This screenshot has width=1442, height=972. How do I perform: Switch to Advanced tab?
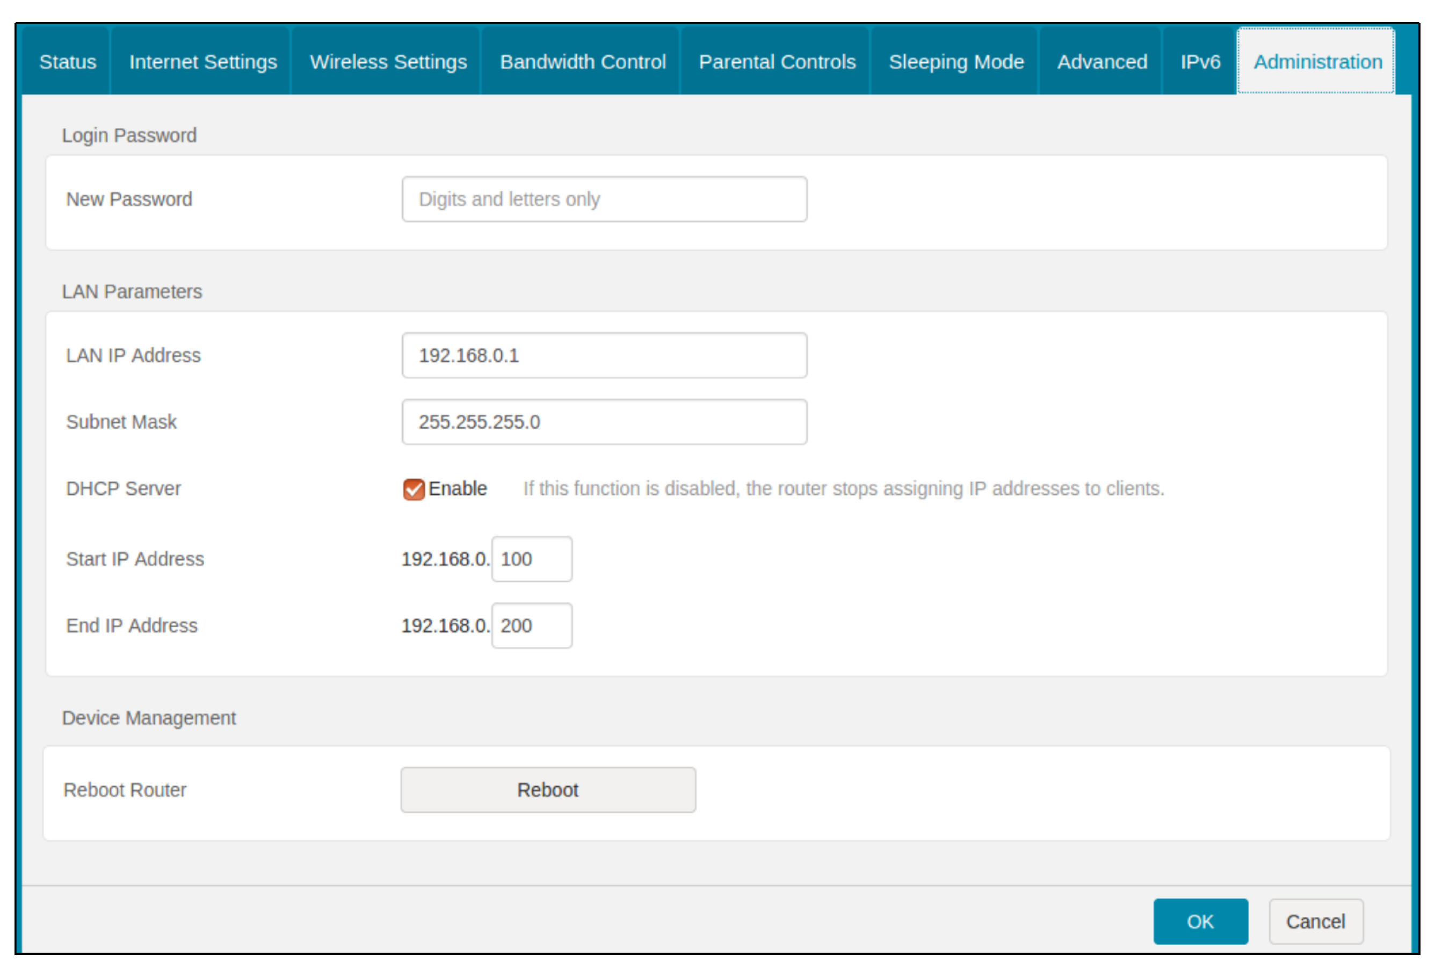(x=1102, y=62)
